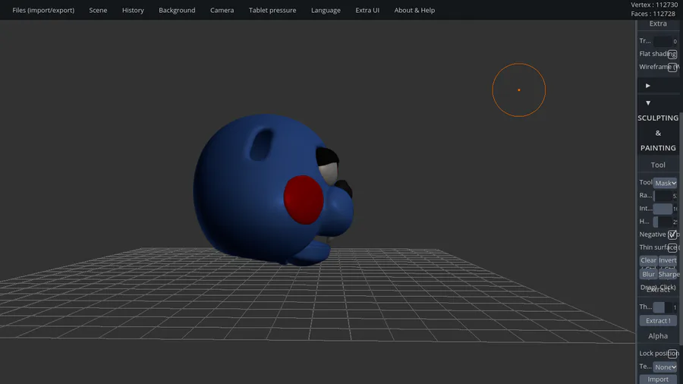This screenshot has width=683, height=384.
Task: Open the Extra UI menu
Action: coord(367,10)
